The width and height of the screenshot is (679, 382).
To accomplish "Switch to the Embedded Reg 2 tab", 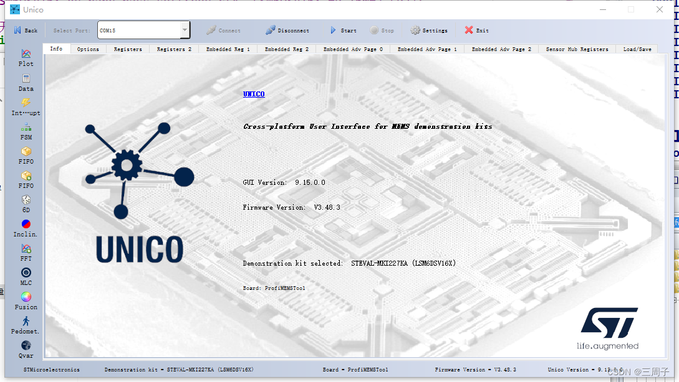I will [287, 49].
